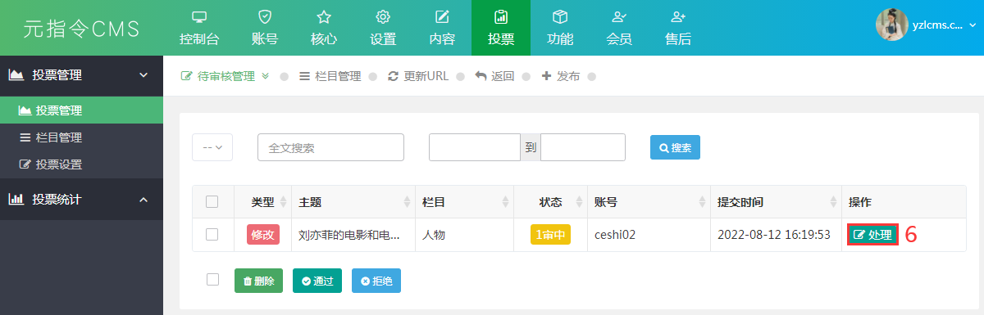
Task: Sort by the 状态 column
Action: coord(550,201)
